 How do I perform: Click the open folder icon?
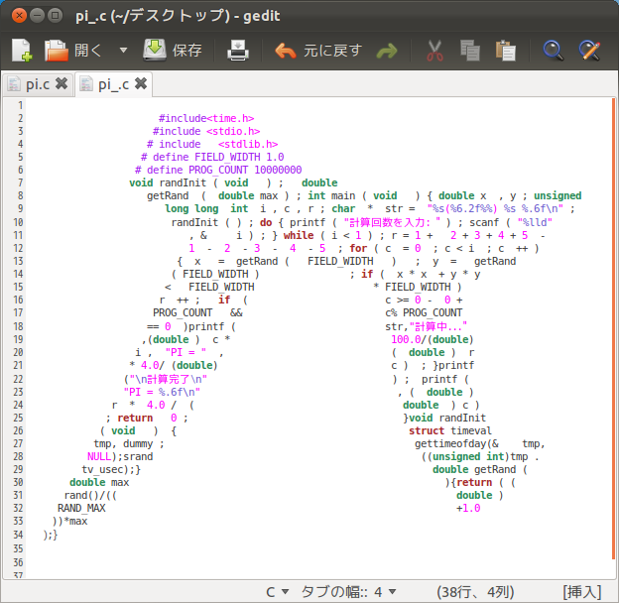[x=57, y=51]
